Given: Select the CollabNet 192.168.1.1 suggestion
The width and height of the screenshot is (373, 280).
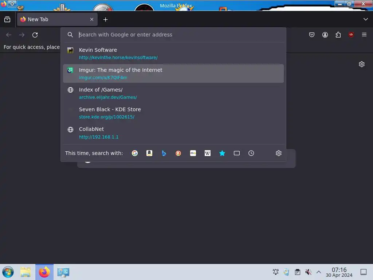Looking at the screenshot, I should 173,133.
